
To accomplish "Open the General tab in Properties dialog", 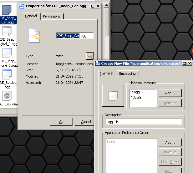I will 31,16.
